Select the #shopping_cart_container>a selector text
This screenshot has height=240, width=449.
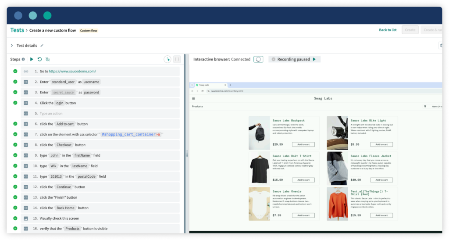[131, 134]
